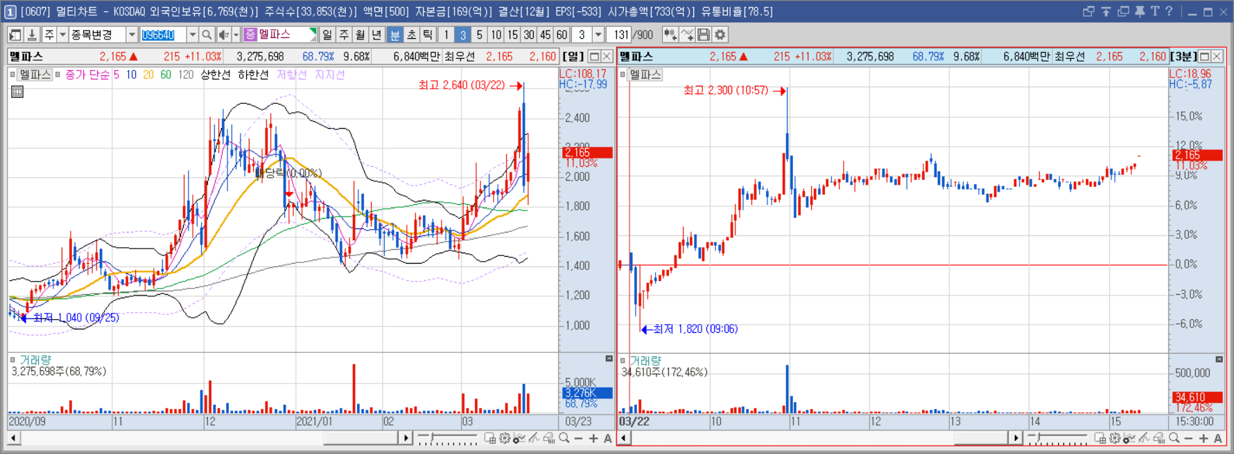Select the 5-minute interval button

click(479, 35)
